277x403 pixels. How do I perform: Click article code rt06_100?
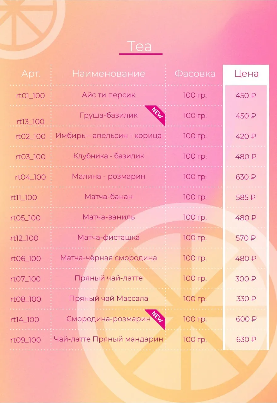26,258
